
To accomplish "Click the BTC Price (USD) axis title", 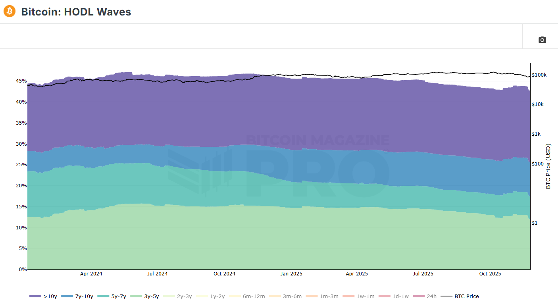I will pos(548,166).
